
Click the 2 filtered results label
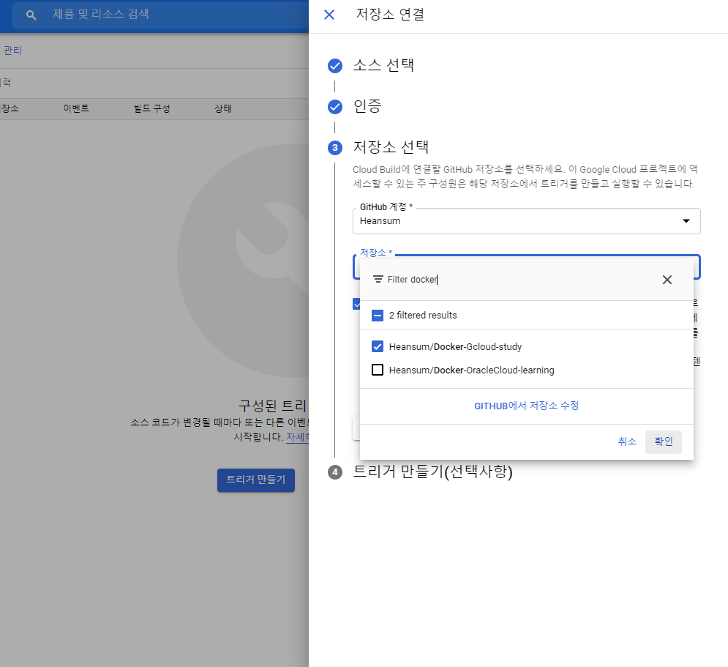(x=423, y=316)
